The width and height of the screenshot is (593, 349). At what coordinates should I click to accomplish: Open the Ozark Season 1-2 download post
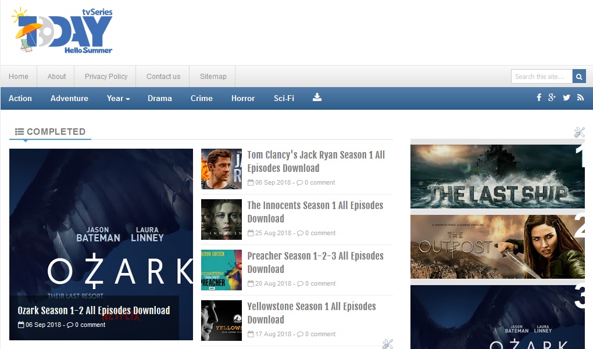[93, 310]
